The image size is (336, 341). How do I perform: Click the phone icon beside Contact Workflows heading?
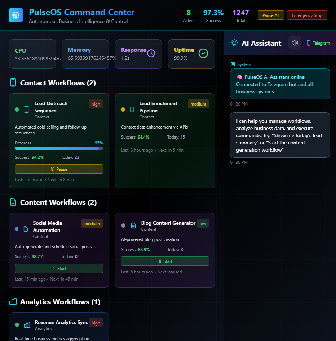coord(13,82)
